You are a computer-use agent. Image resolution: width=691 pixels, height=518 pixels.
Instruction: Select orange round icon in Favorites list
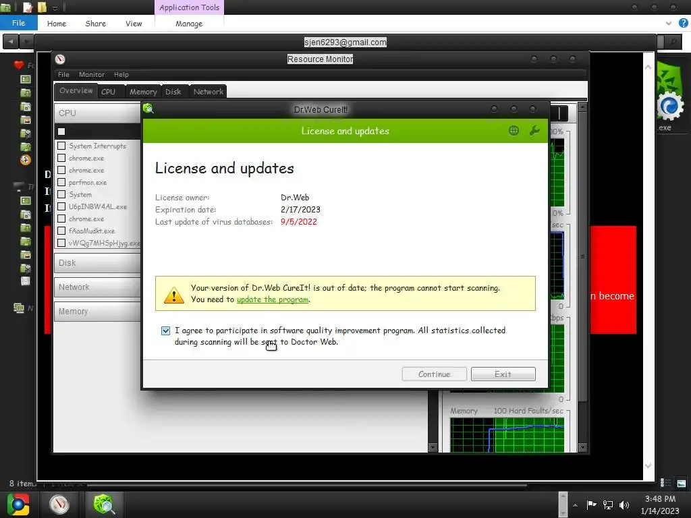pos(26,160)
